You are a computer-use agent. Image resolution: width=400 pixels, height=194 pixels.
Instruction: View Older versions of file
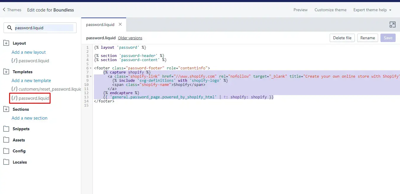(x=130, y=38)
